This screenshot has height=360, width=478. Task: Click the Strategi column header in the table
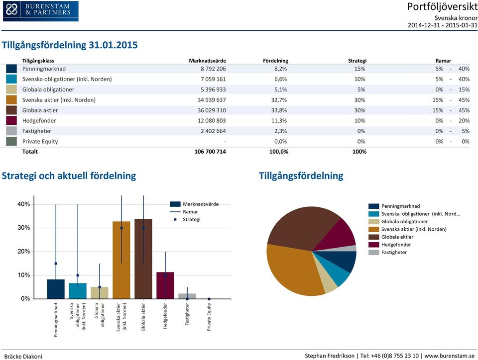pos(358,61)
